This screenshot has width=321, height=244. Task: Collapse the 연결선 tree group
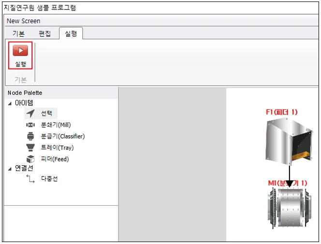tap(10, 169)
